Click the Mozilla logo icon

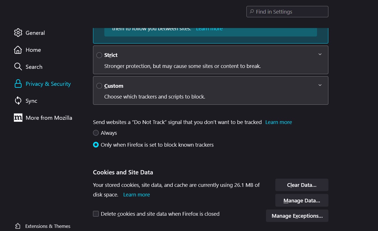pos(18,118)
